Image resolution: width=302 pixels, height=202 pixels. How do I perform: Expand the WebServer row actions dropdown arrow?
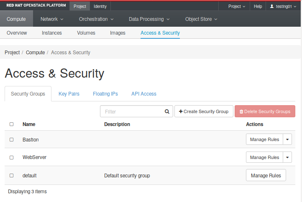[287, 157]
